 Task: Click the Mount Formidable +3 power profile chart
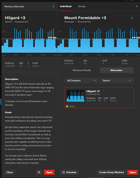tap(99, 40)
